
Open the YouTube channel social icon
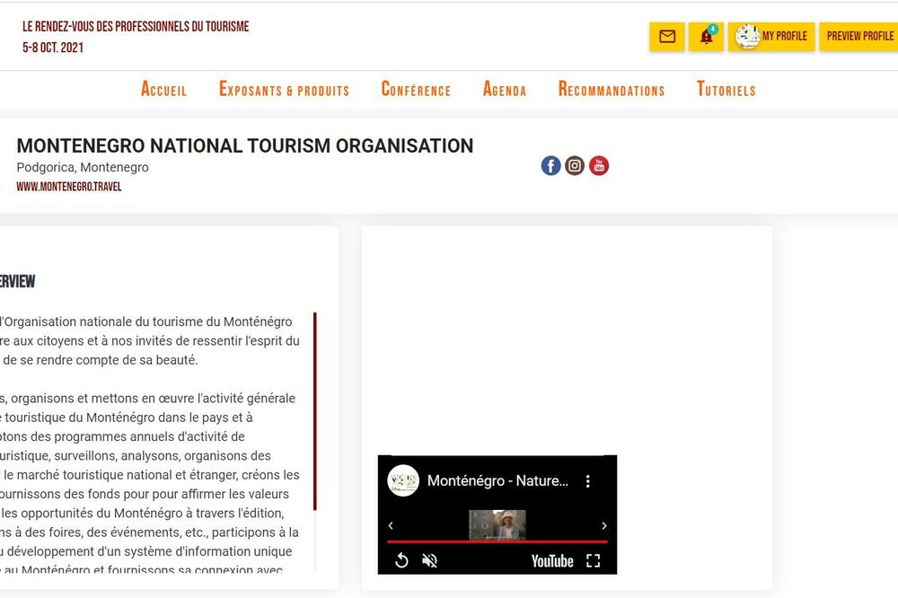click(599, 165)
